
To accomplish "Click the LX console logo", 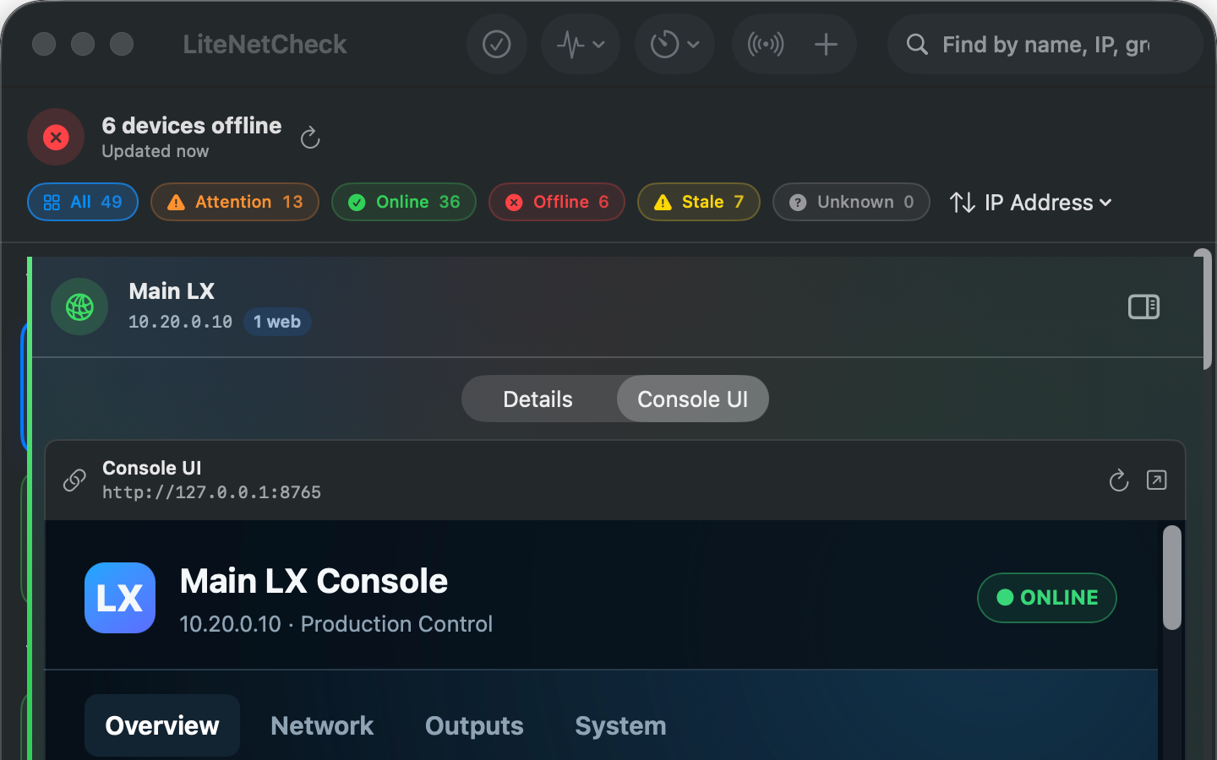I will [120, 598].
